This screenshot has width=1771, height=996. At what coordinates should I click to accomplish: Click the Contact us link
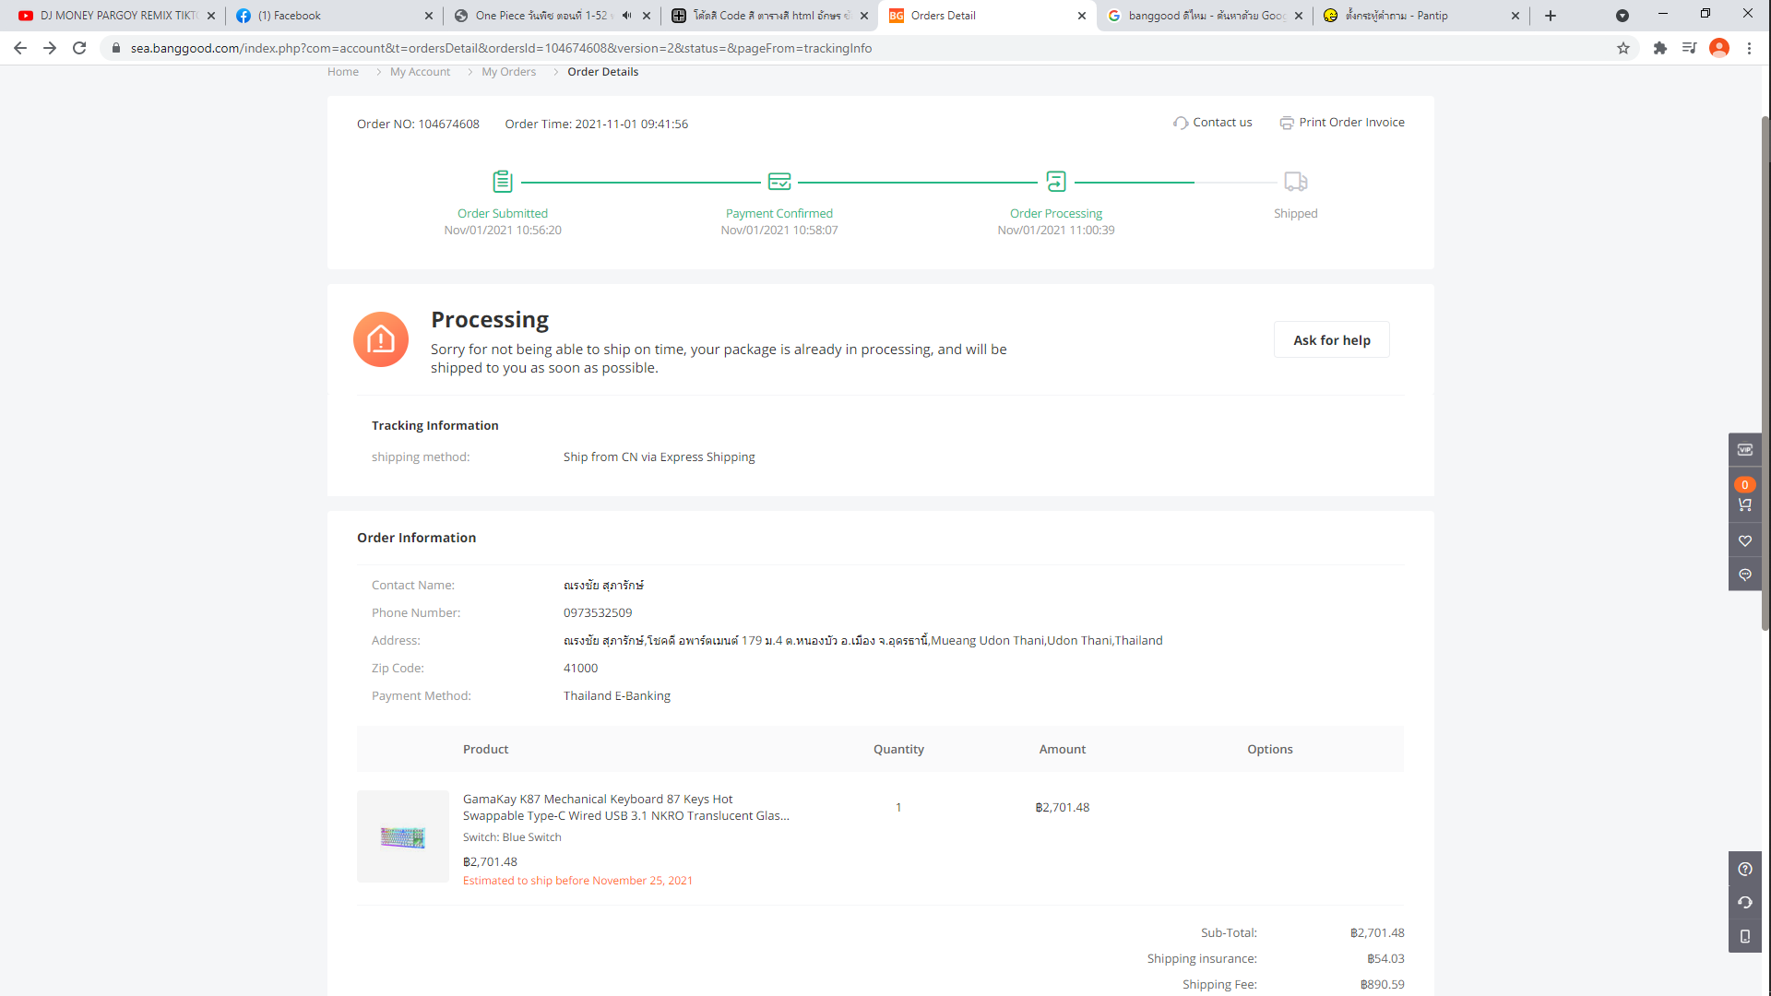[x=1213, y=123]
